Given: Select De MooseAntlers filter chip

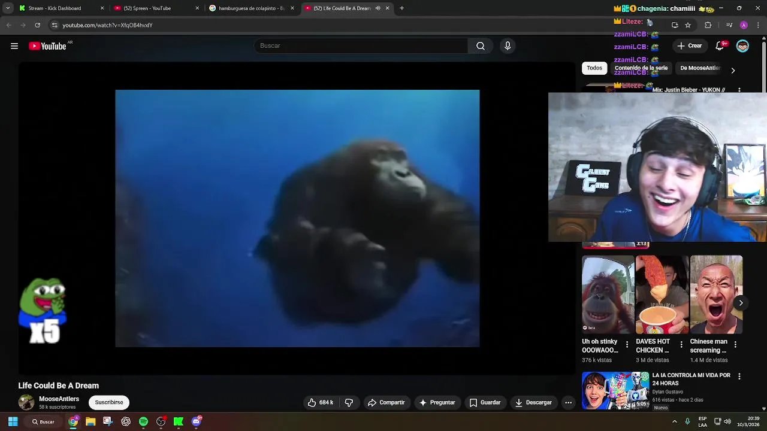Looking at the screenshot, I should 700,68.
